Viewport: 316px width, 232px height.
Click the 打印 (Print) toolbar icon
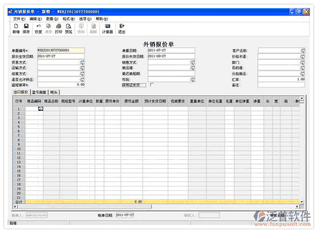tap(58, 28)
